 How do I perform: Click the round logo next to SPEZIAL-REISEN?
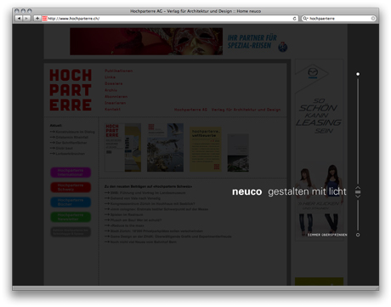pos(283,47)
